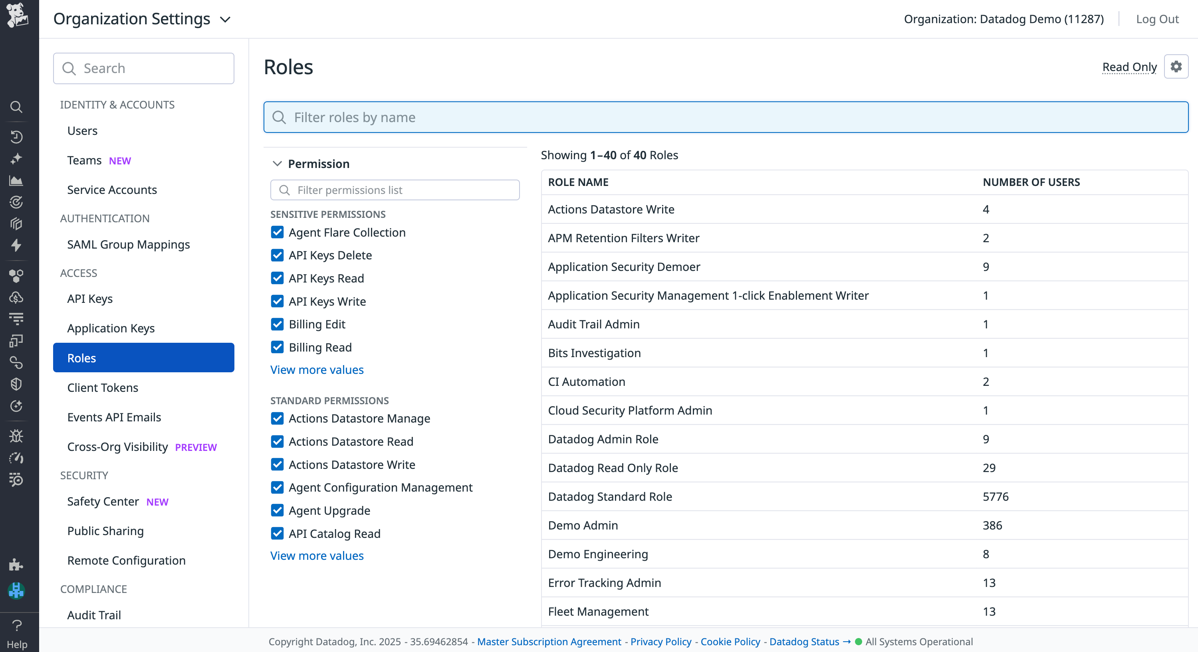Open the SAML Group Mappings page
Screen dimensions: 1198x652
click(x=128, y=244)
